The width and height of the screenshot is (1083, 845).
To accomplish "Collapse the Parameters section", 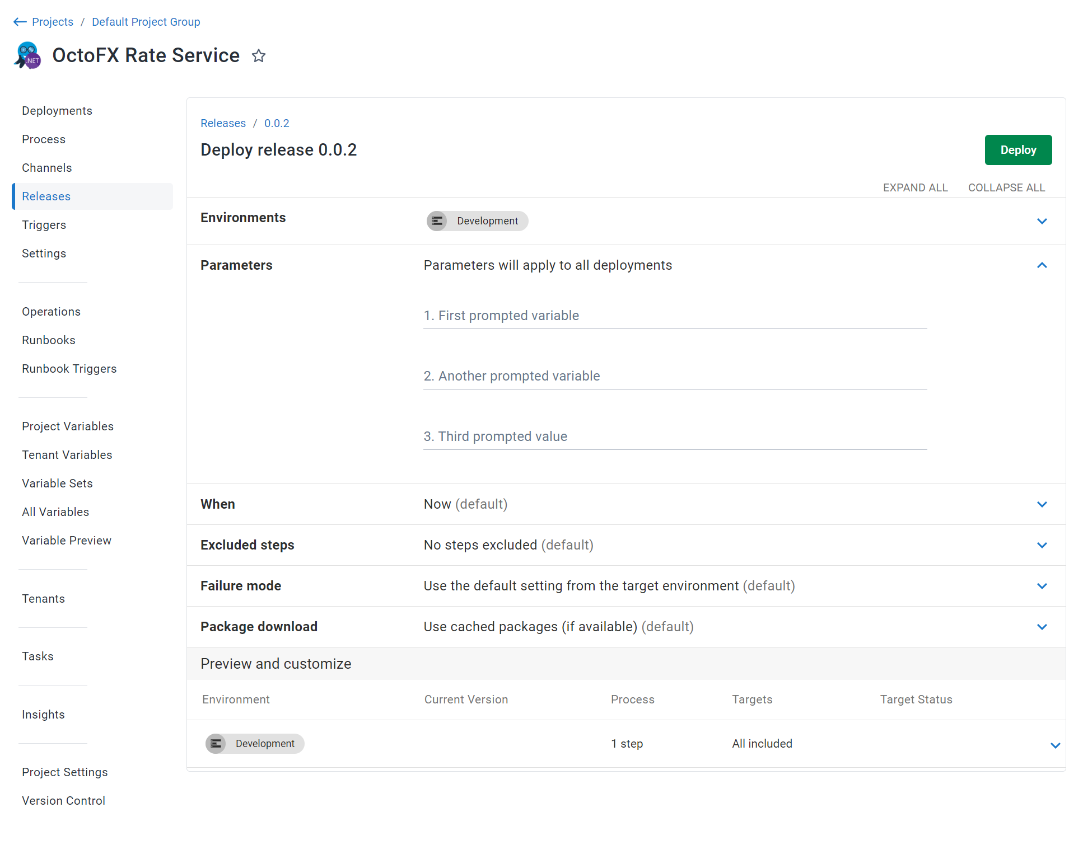I will click(x=1042, y=265).
